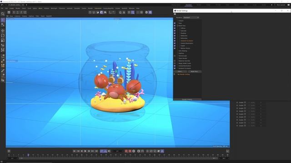Screen dimensions: 291x163
Task: Close the document tab with its x
Action: (x=23, y=5)
